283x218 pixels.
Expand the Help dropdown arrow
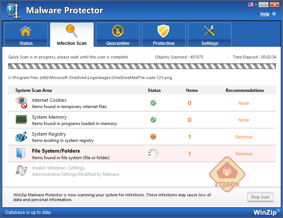click(x=274, y=14)
